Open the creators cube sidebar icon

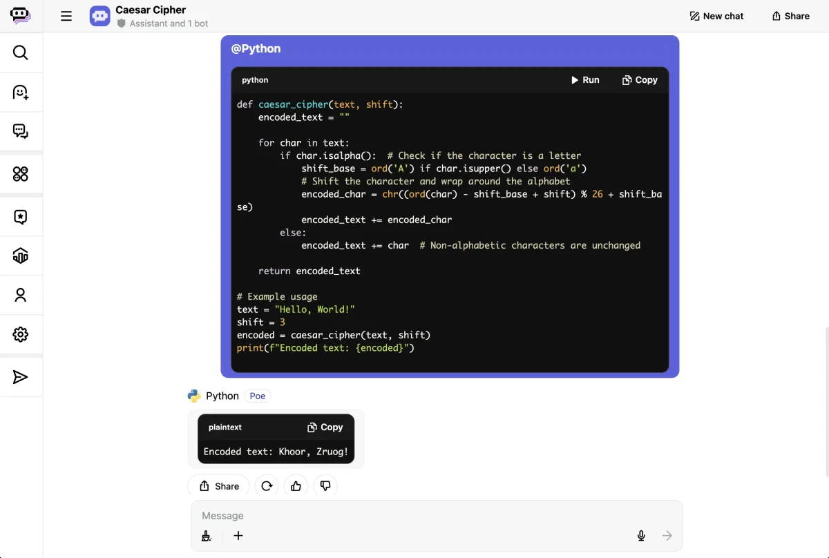(x=21, y=256)
